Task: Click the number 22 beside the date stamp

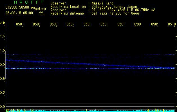Action: (42, 13)
